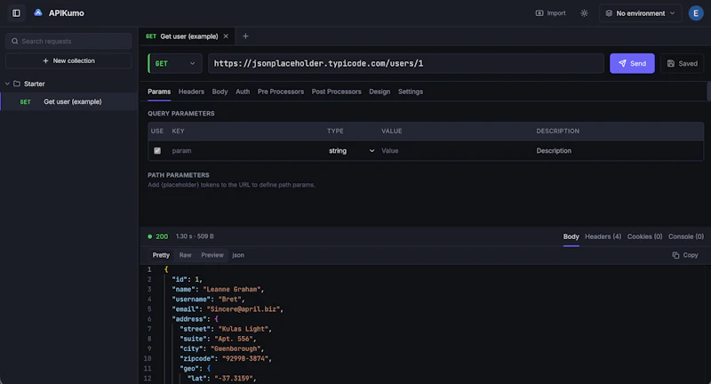Image resolution: width=711 pixels, height=384 pixels.
Task: Show the Console (0) tab
Action: click(x=685, y=236)
